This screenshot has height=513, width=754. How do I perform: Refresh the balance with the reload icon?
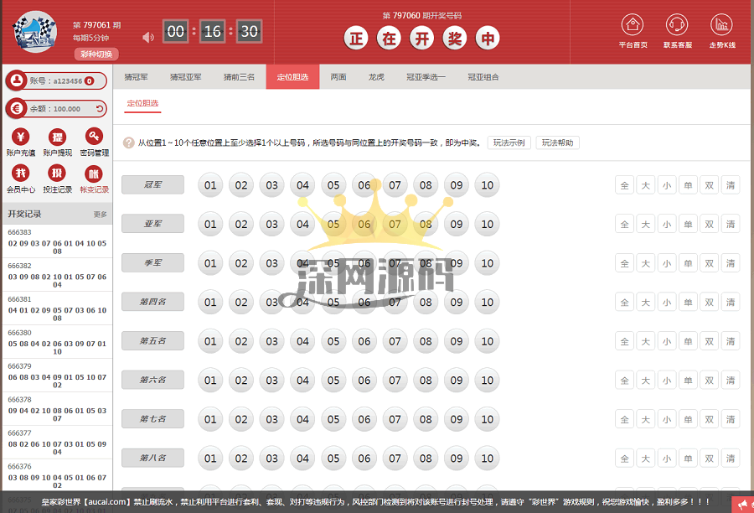[100, 108]
